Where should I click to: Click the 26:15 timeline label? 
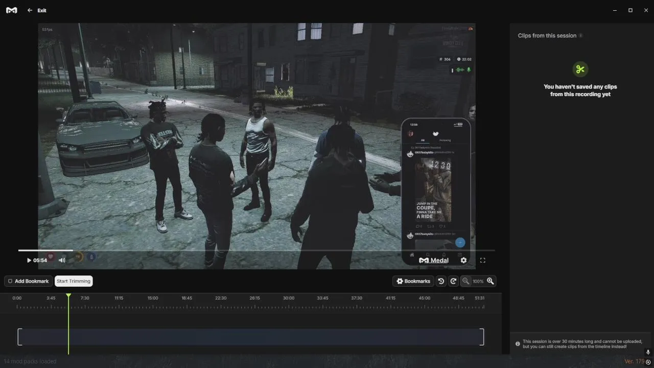255,298
